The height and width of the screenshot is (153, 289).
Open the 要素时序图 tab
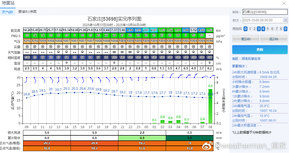27,12
